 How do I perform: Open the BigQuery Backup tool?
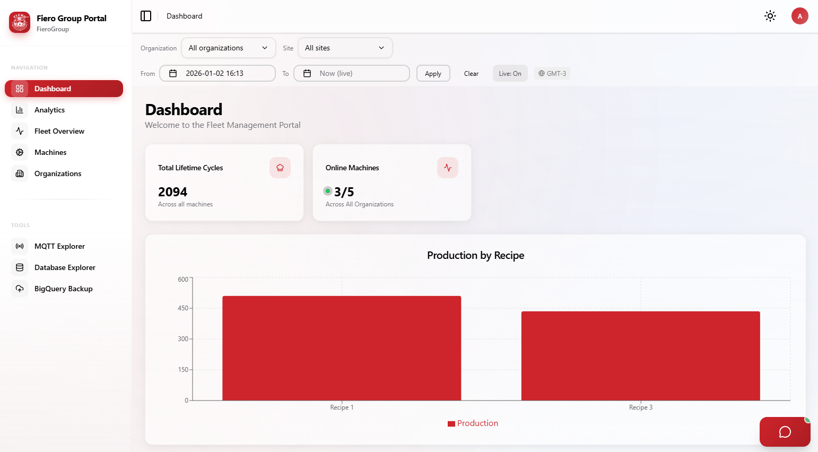pyautogui.click(x=63, y=289)
